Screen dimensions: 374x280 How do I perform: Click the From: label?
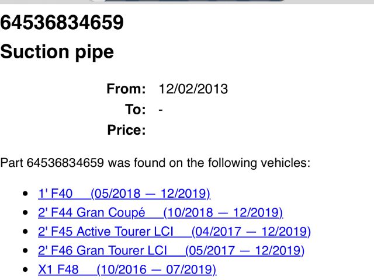pos(126,89)
